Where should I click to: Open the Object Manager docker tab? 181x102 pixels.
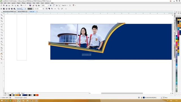(x=175, y=37)
